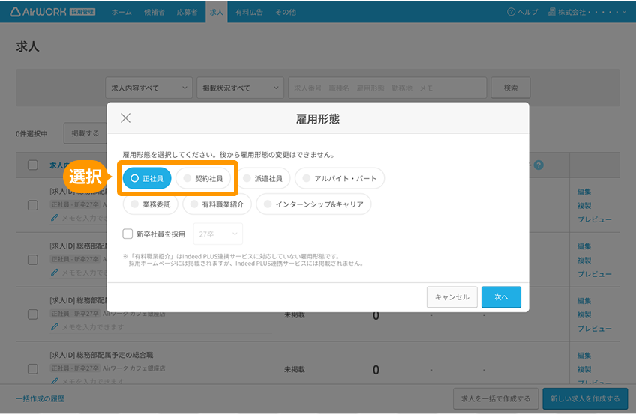636x414 pixels.
Task: Select 業務委託 employment type
Action: pos(151,204)
